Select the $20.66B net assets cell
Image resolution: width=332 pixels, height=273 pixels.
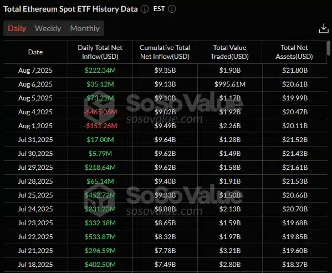point(295,195)
